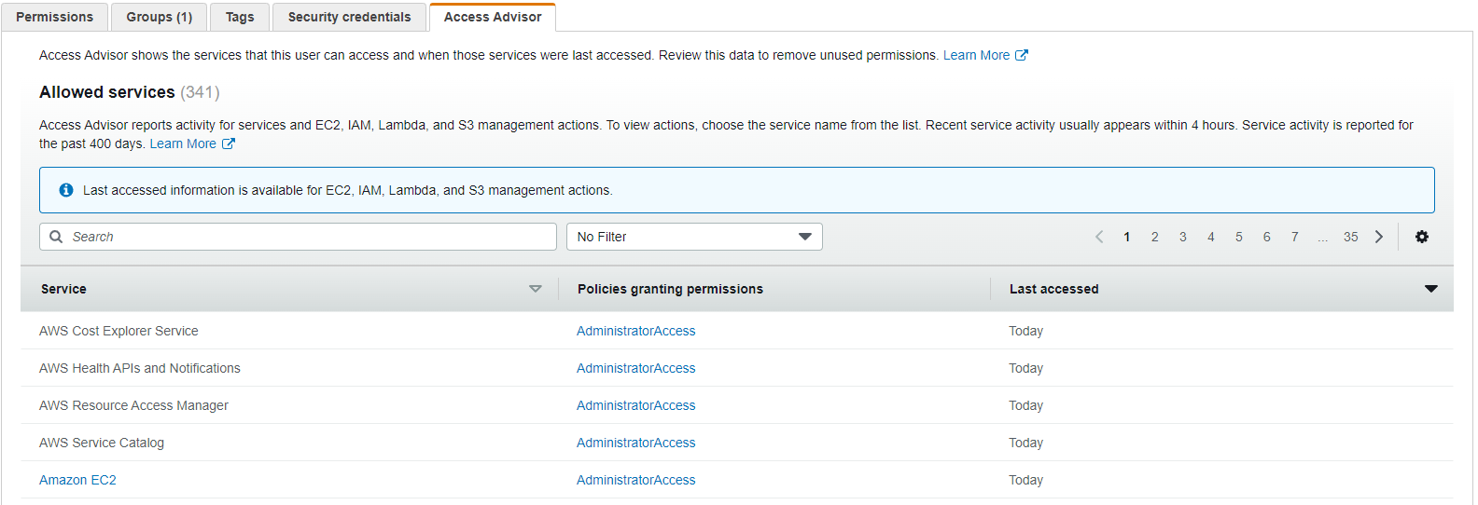Viewport: 1478px width, 505px height.
Task: Open the Groups (1) tab
Action: (160, 17)
